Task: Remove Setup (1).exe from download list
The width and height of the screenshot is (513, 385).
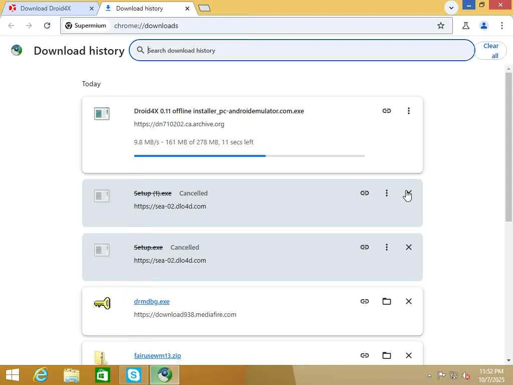Action: click(x=408, y=193)
